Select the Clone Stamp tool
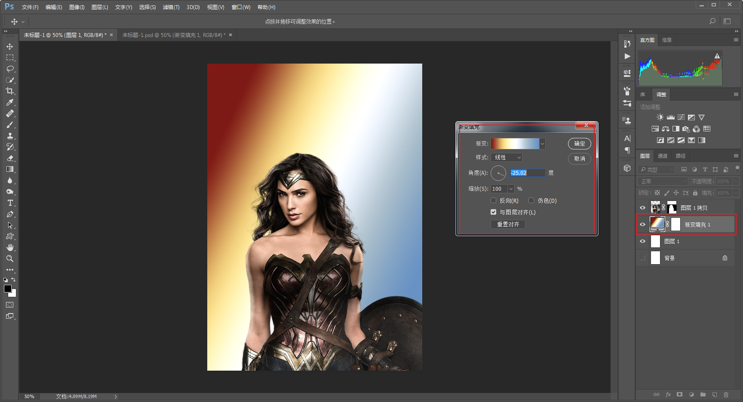The width and height of the screenshot is (743, 402). tap(10, 136)
